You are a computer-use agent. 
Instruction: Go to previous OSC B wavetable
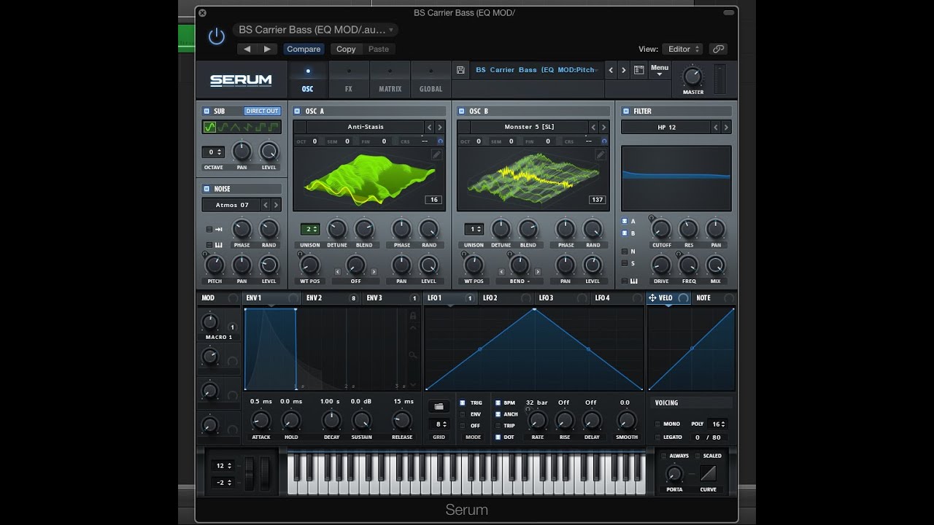pos(593,127)
